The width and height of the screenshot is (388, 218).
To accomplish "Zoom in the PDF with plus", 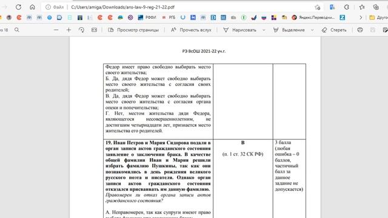I will [69, 30].
